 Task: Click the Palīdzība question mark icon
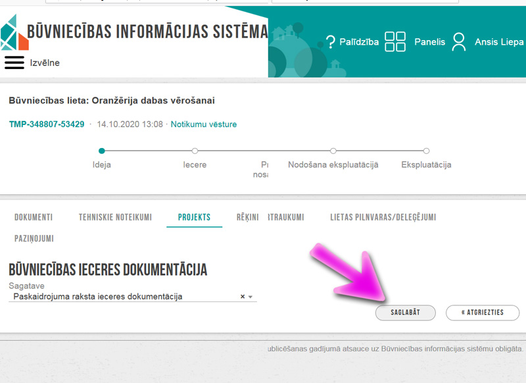(x=330, y=41)
